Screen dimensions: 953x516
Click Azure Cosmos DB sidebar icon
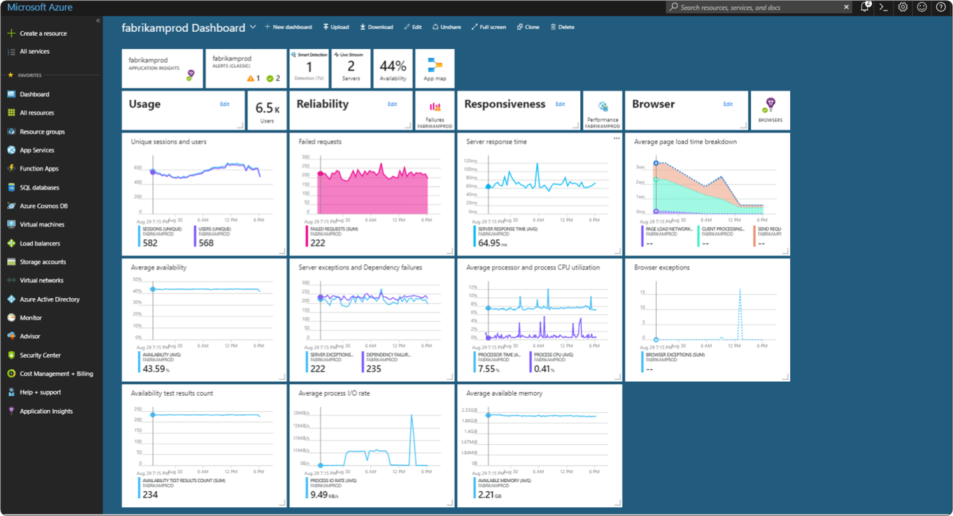(x=11, y=206)
